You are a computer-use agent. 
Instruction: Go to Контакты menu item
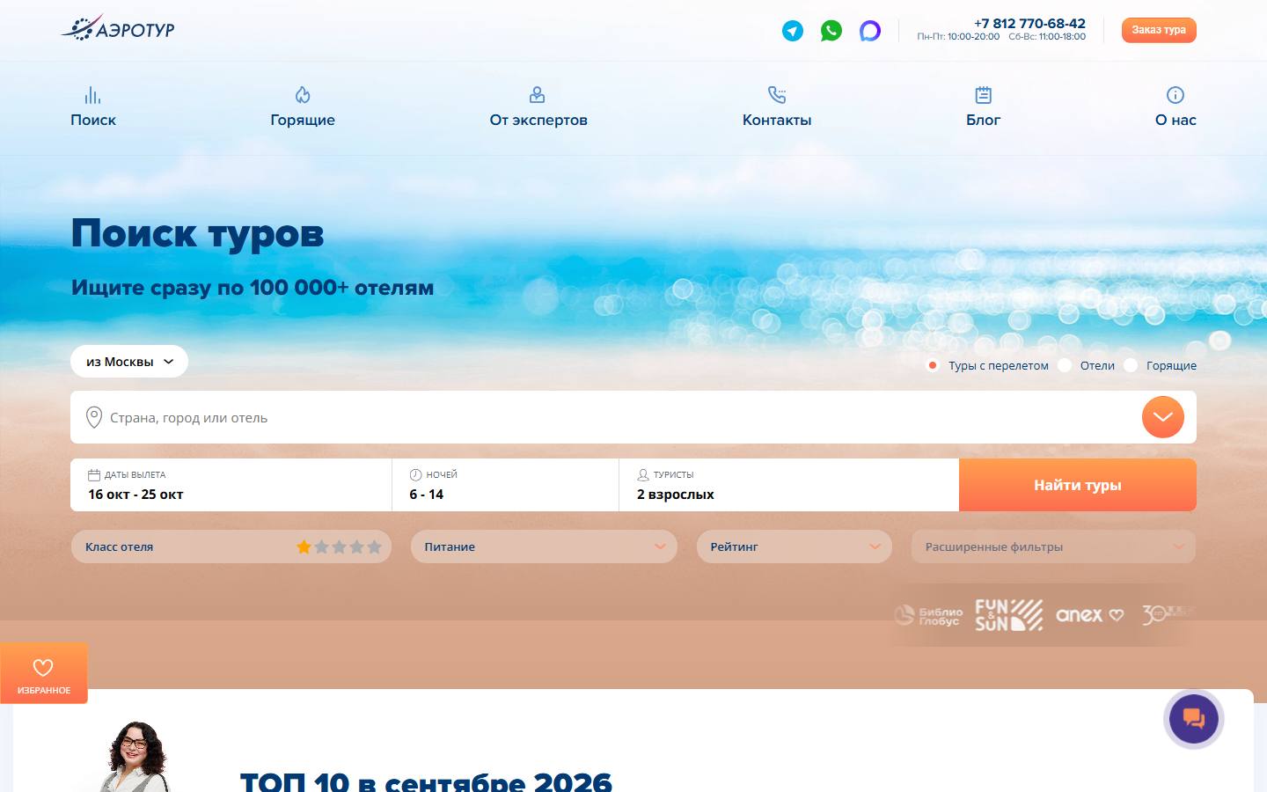[x=777, y=120]
